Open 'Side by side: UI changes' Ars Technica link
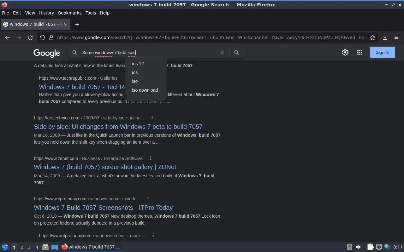 (x=118, y=127)
